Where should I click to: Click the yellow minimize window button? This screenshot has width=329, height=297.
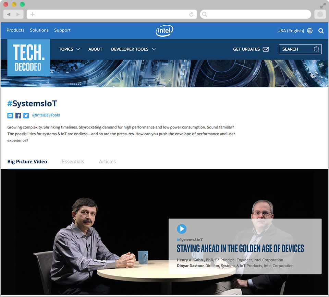pyautogui.click(x=14, y=4)
